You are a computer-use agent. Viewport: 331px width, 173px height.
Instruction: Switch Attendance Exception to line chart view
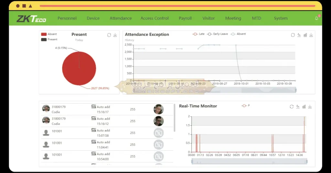click(x=299, y=35)
